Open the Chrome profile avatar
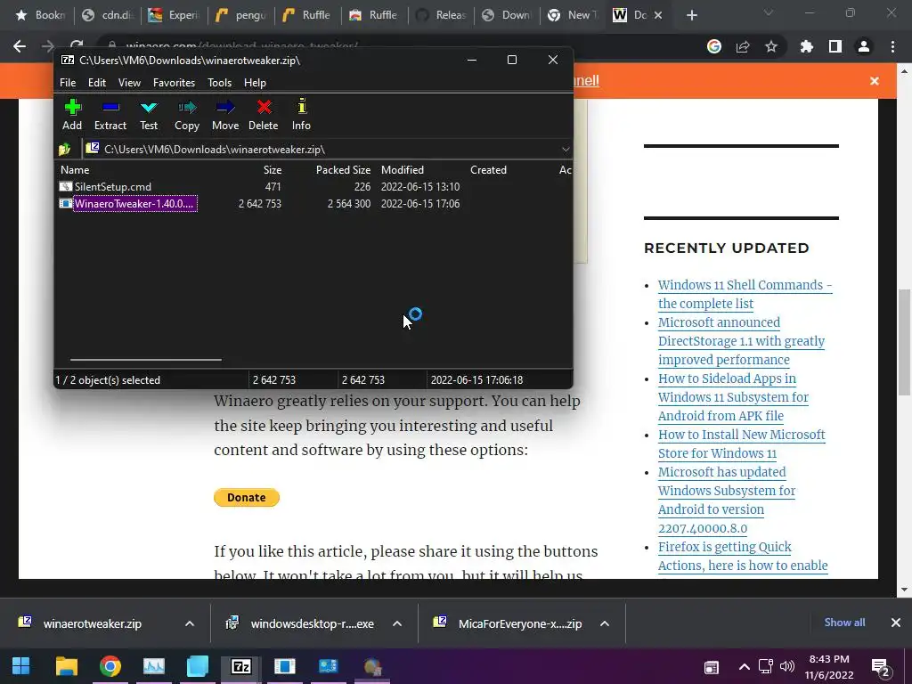912x684 pixels. pyautogui.click(x=864, y=46)
